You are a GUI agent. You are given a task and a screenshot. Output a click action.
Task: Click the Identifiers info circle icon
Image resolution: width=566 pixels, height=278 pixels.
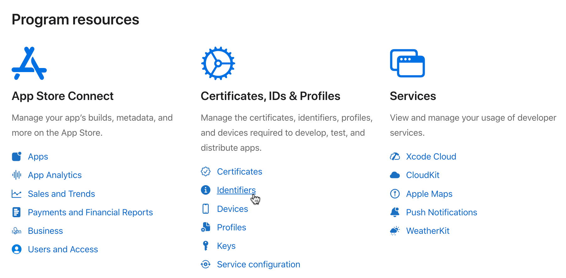pyautogui.click(x=206, y=190)
